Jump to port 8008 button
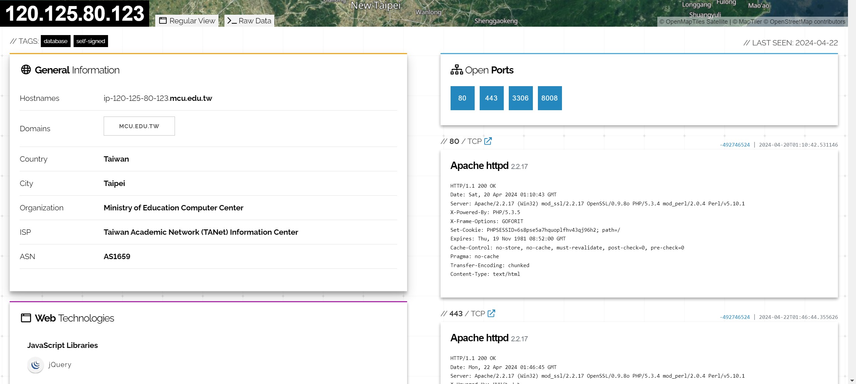Screen dimensions: 856x384 tap(550, 98)
